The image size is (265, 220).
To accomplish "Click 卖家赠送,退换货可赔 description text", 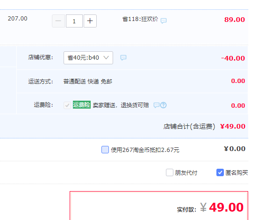I will (x=121, y=105).
